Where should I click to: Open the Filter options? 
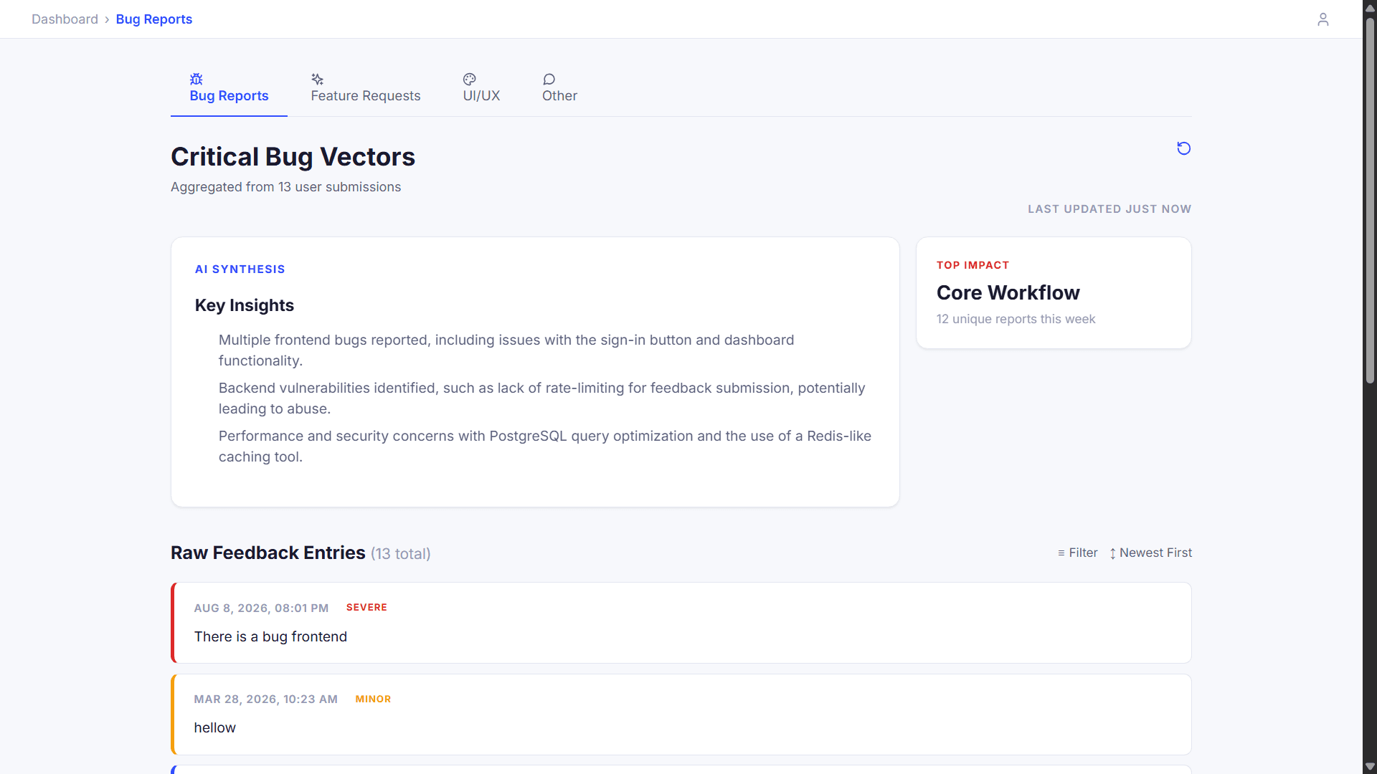1077,553
